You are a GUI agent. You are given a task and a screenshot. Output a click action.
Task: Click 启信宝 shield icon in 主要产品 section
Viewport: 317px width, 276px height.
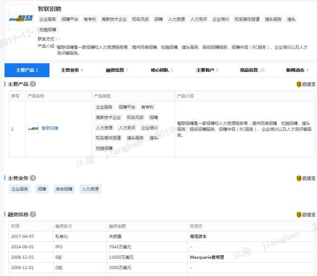click(x=299, y=84)
